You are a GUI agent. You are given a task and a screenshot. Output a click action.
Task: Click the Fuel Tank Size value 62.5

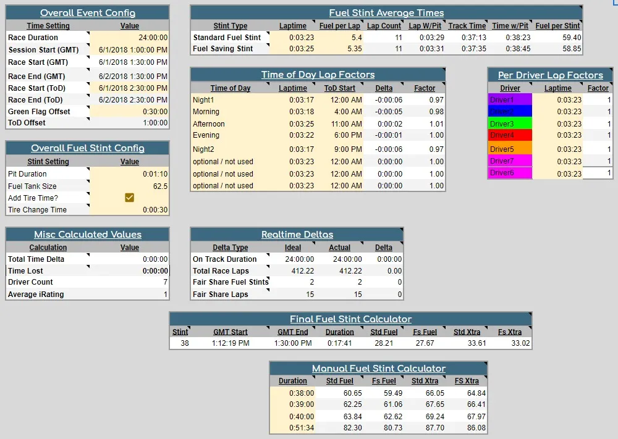tap(130, 186)
